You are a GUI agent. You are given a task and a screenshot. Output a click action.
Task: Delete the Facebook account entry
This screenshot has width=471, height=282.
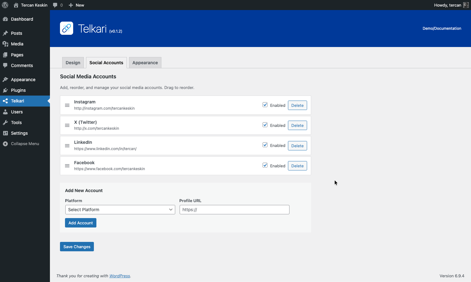point(297,165)
